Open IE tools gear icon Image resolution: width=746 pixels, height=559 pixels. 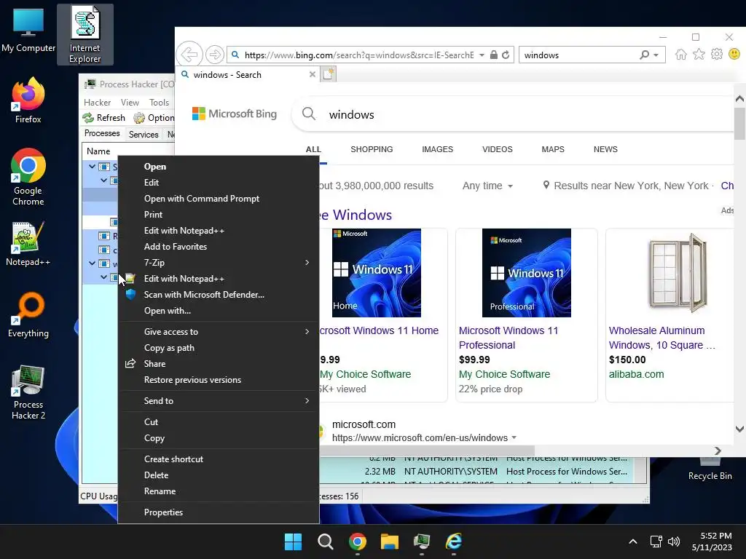point(717,55)
